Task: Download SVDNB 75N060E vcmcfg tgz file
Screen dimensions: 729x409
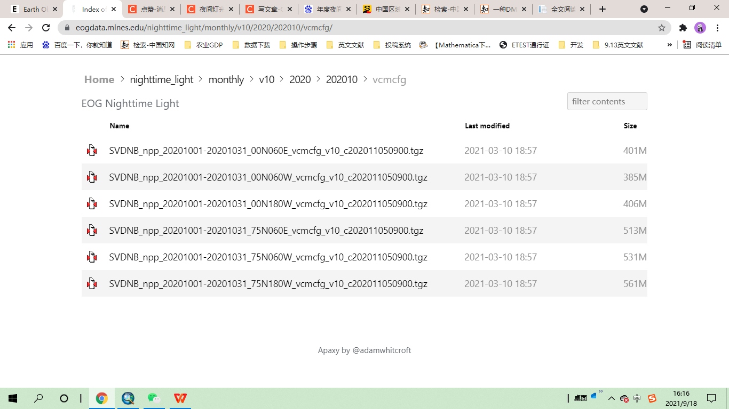Action: tap(266, 231)
